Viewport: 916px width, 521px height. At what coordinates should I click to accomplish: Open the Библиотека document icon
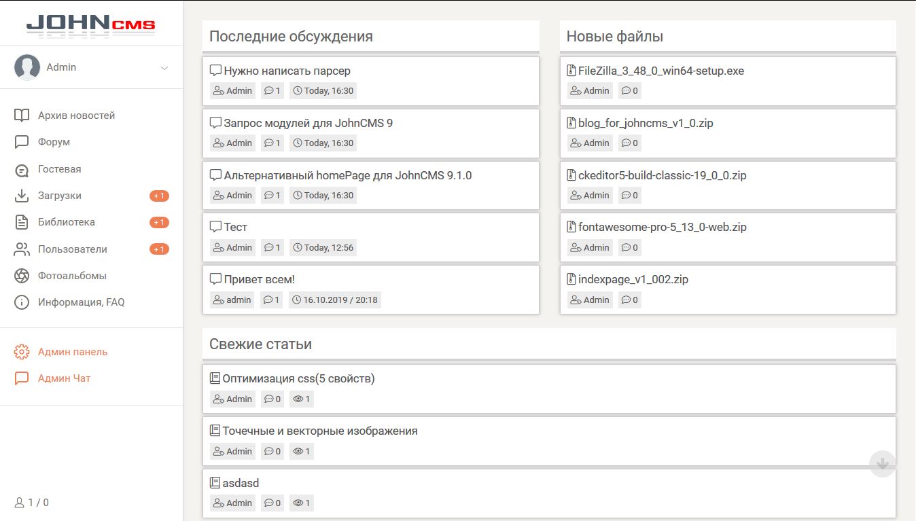tap(22, 222)
